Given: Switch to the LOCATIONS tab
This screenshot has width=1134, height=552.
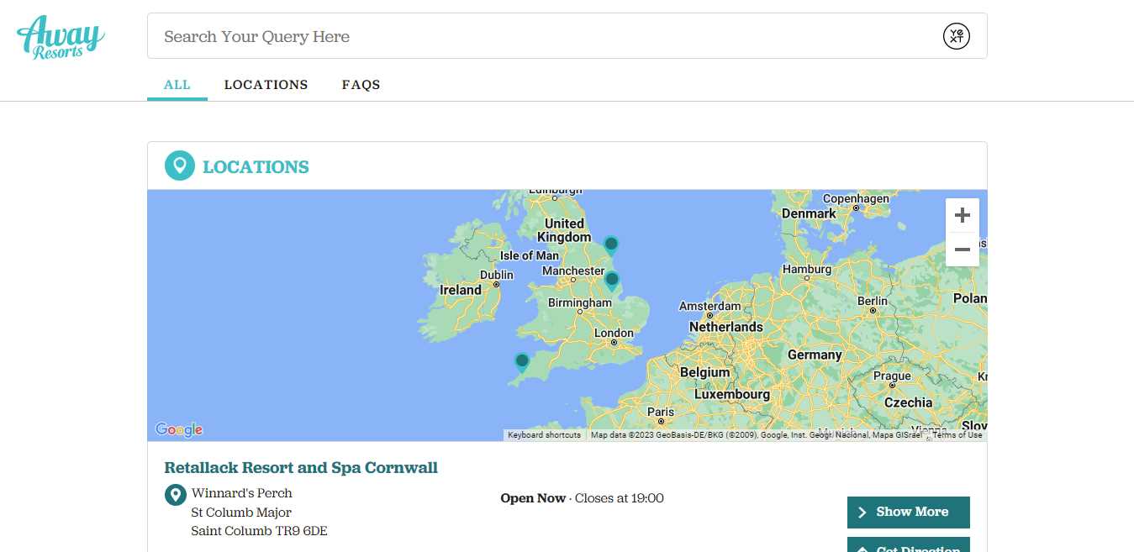Looking at the screenshot, I should [x=266, y=85].
